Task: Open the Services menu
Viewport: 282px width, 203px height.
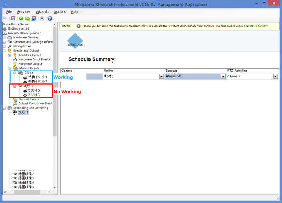Action: [24, 12]
